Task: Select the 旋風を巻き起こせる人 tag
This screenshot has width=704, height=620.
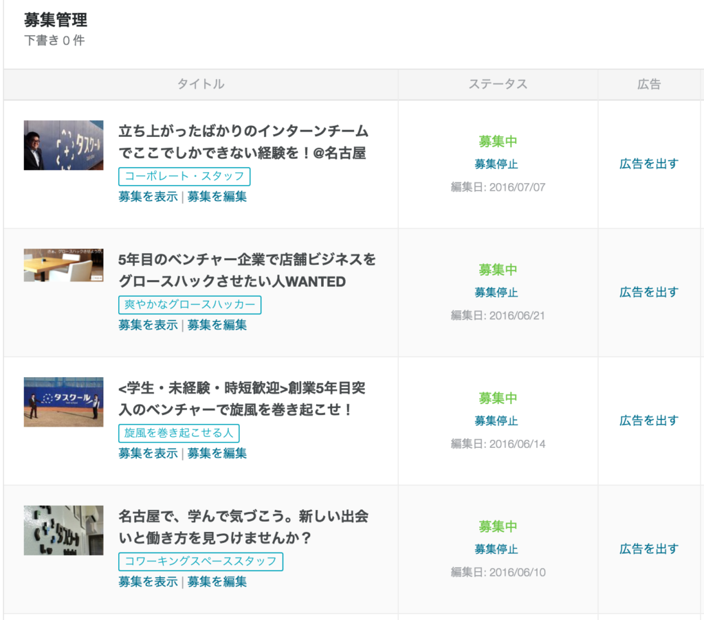Action: [x=179, y=434]
